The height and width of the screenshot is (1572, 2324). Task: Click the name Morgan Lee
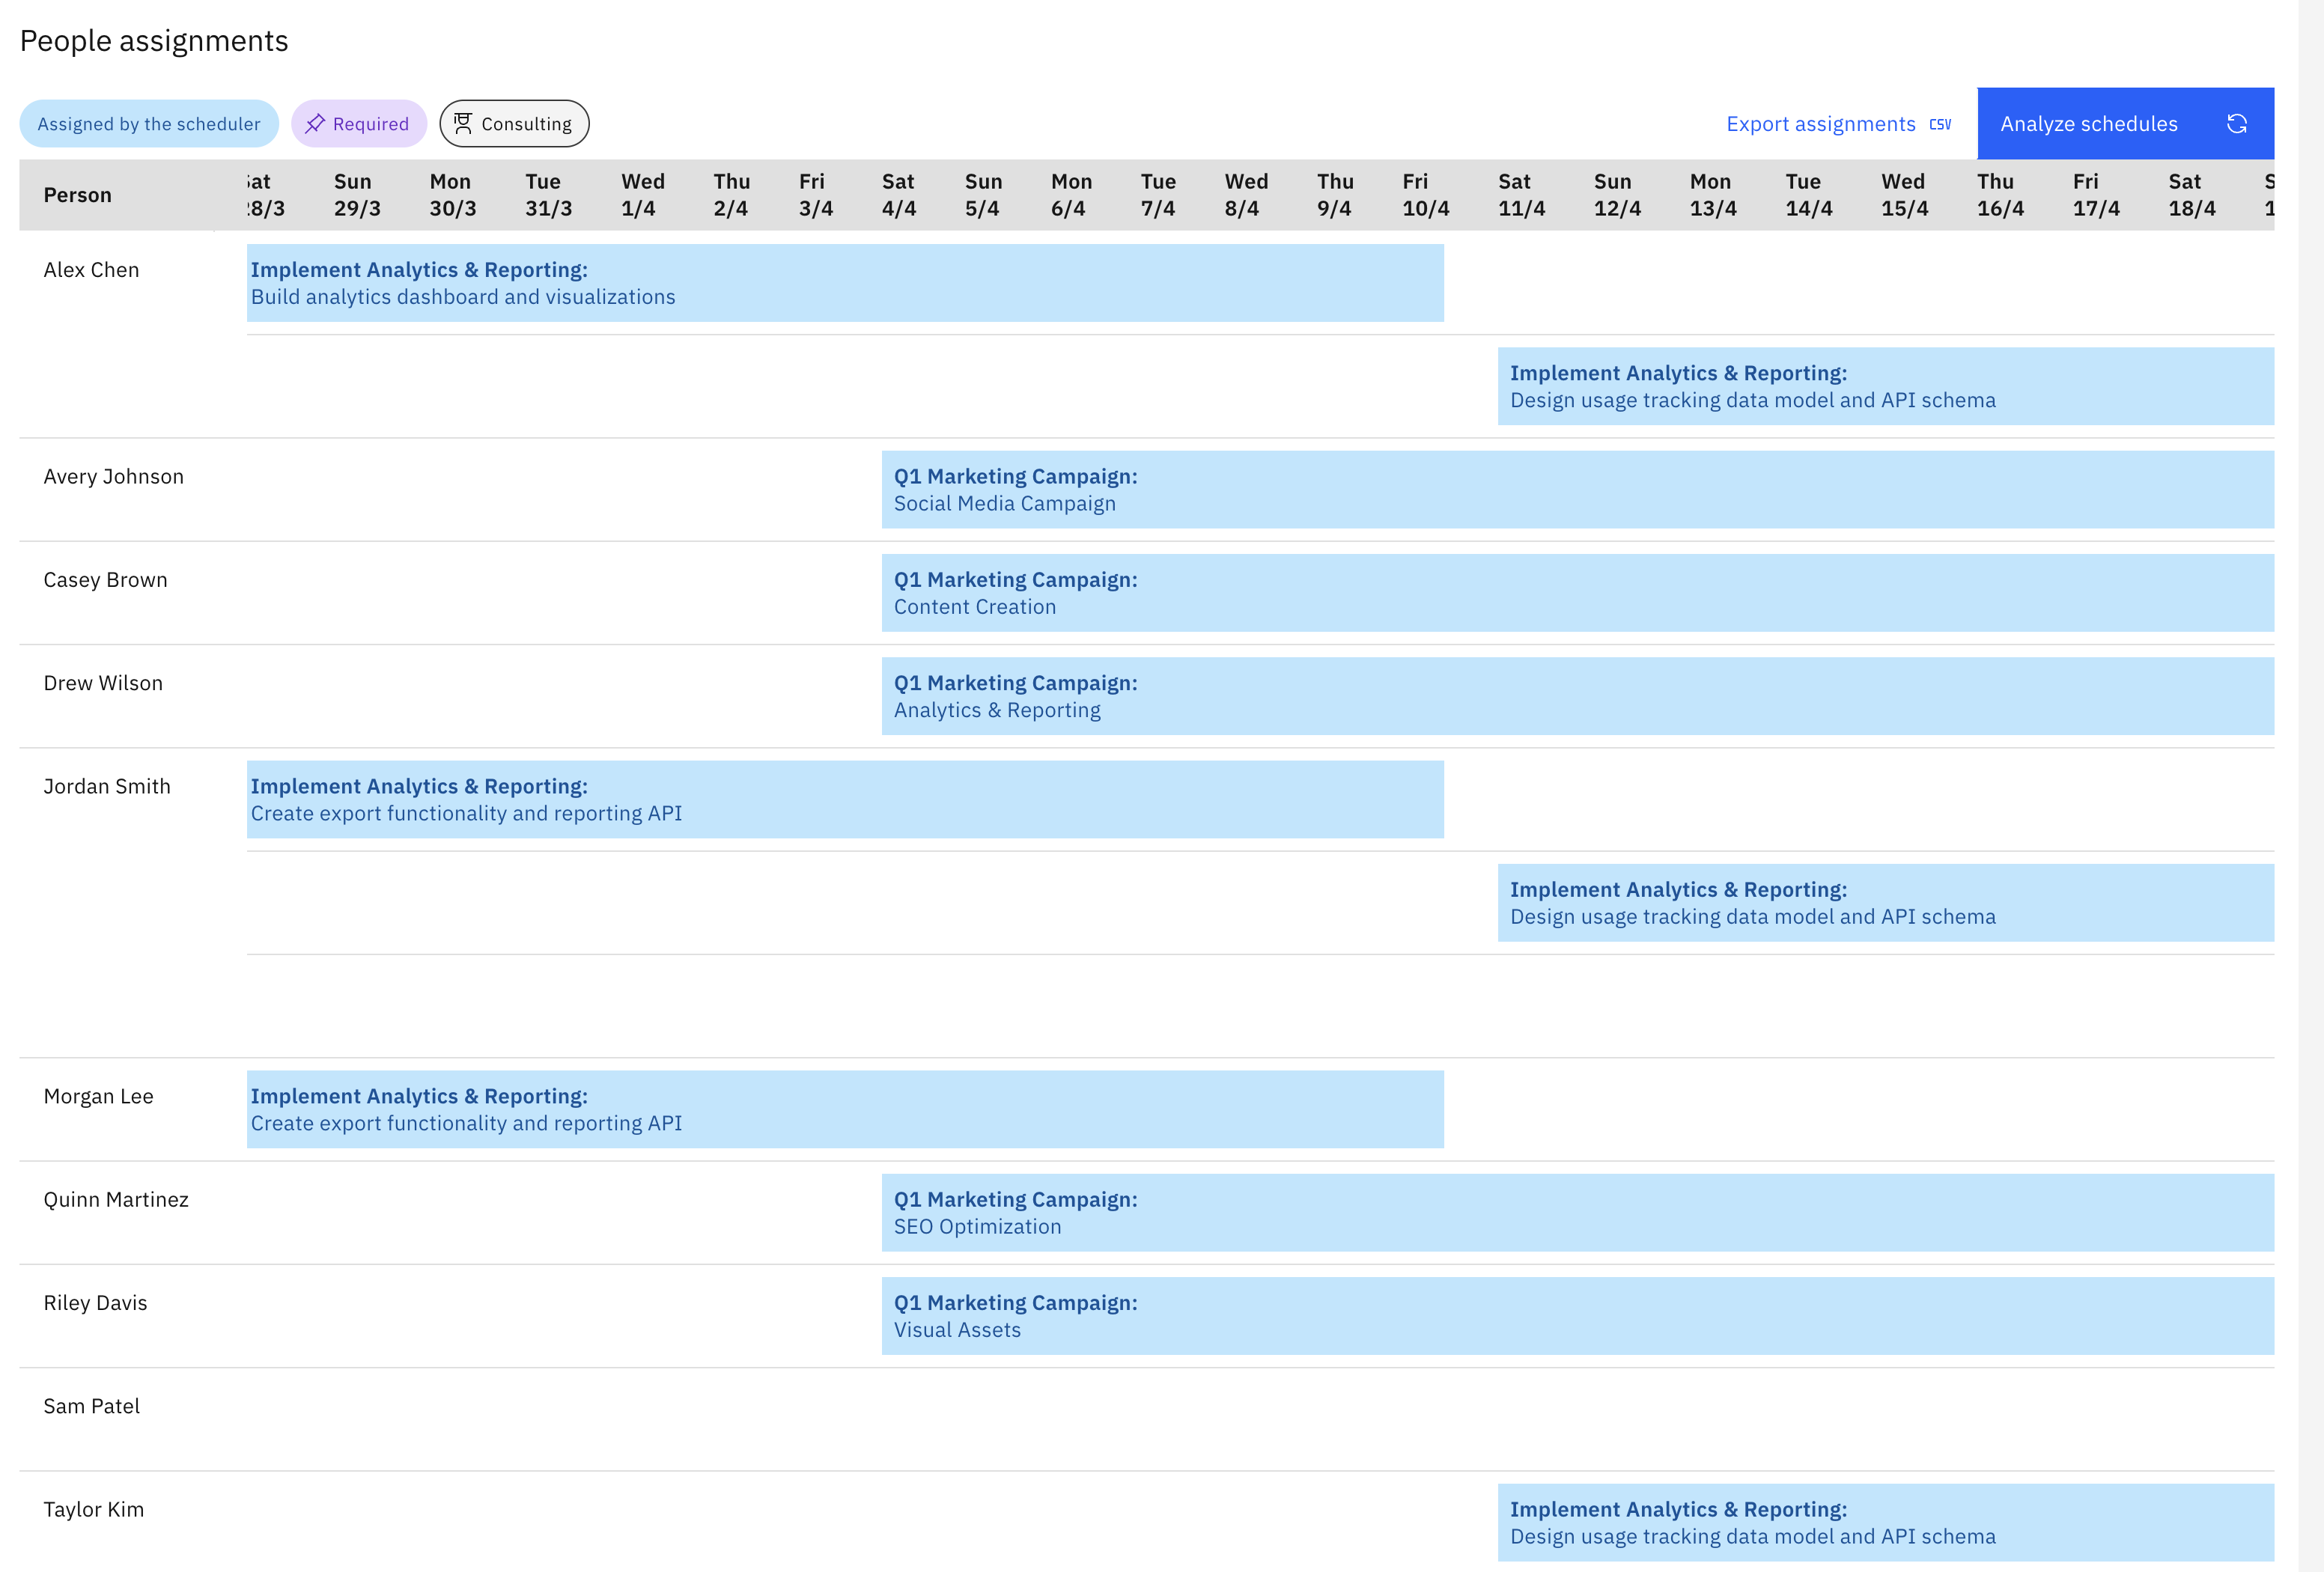click(x=98, y=1097)
